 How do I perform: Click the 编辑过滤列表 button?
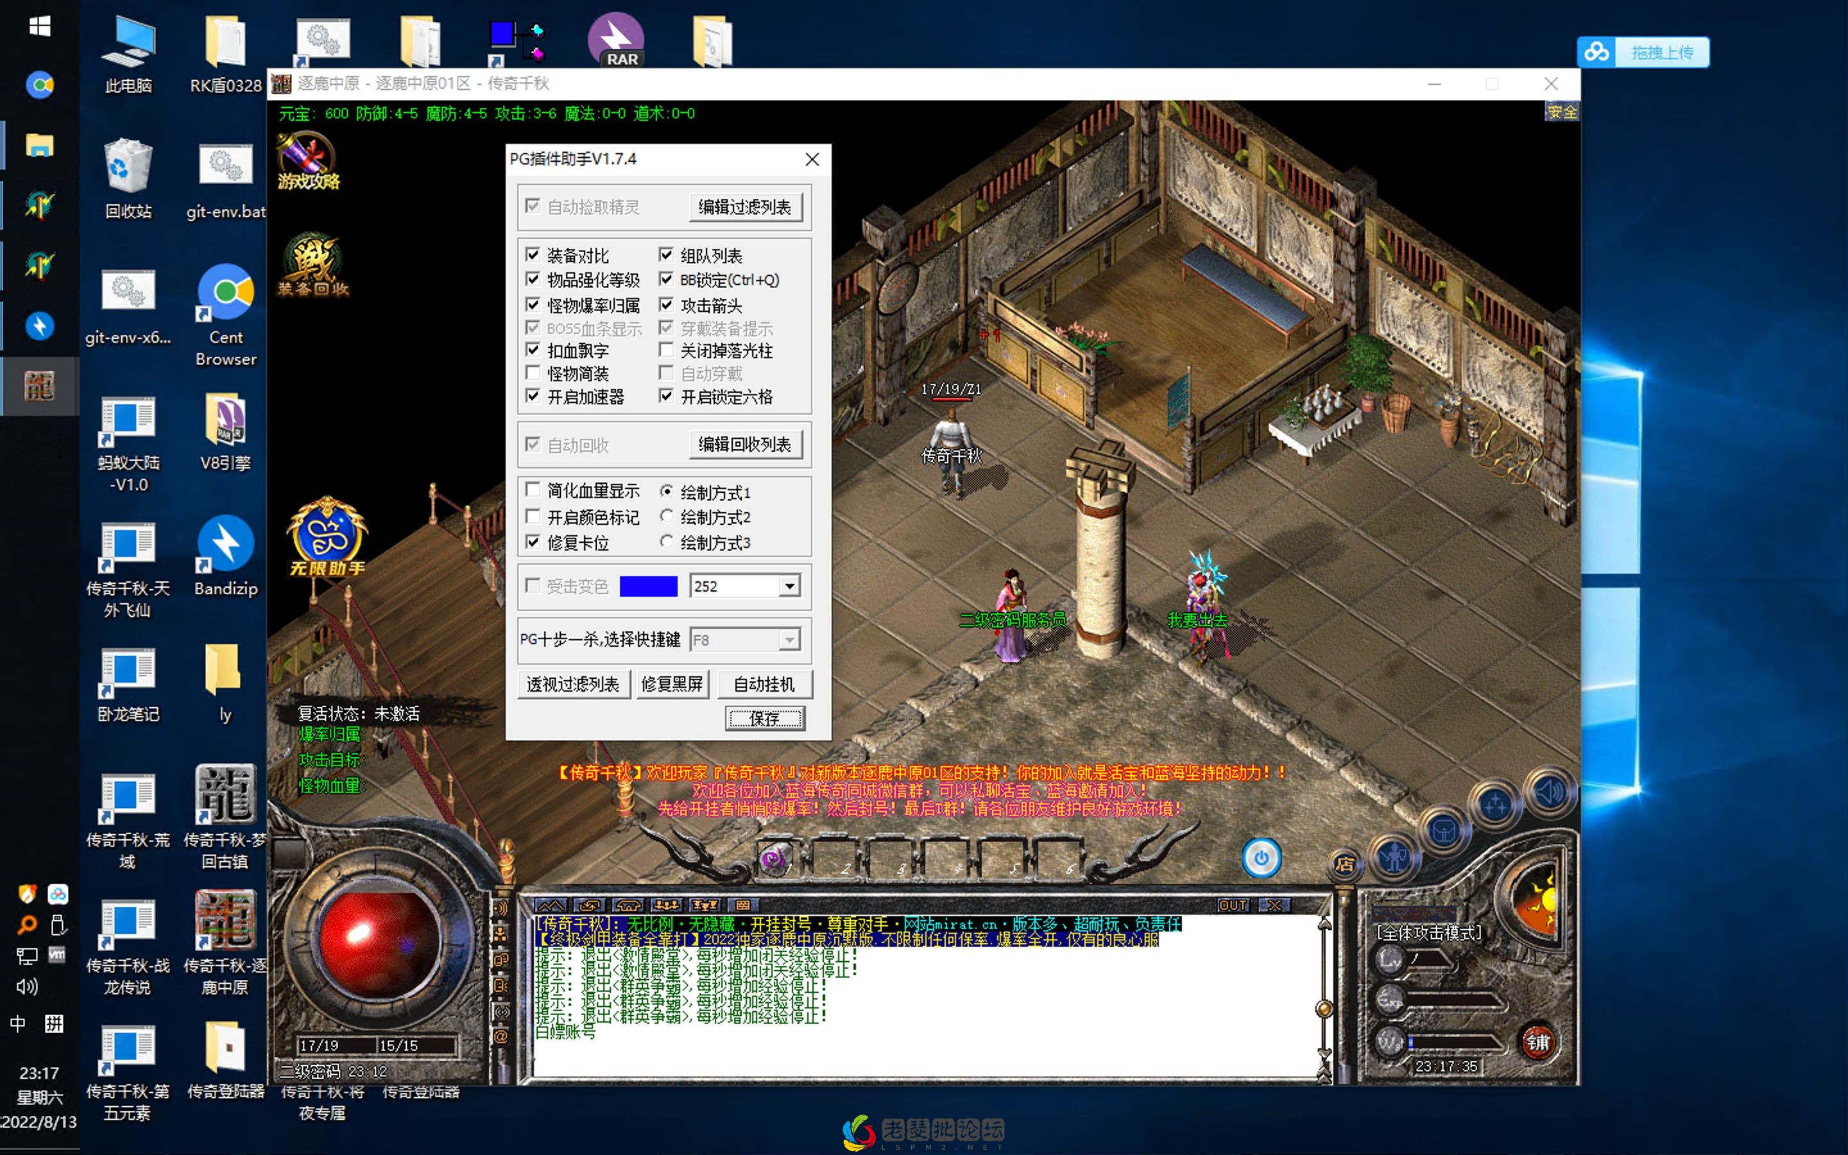746,207
